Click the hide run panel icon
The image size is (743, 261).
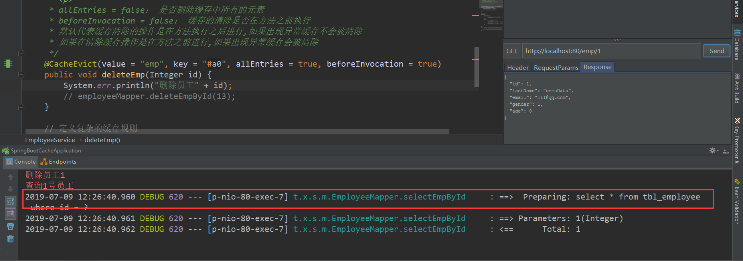[x=726, y=150]
